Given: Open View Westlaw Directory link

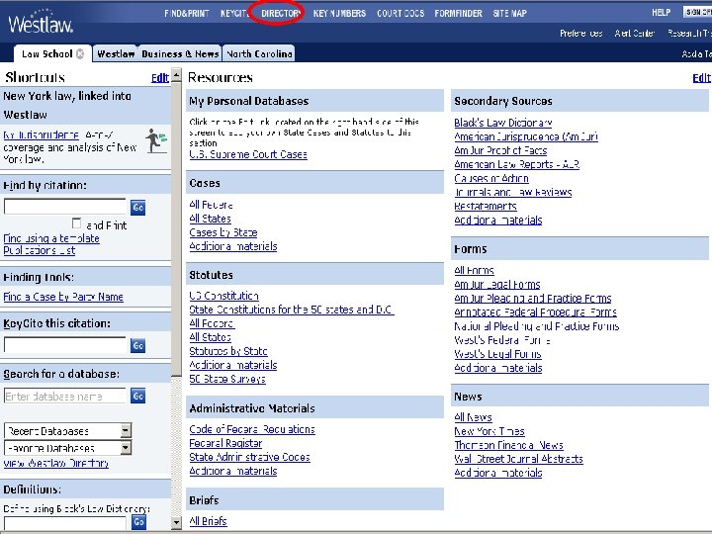Looking at the screenshot, I should click(x=55, y=463).
